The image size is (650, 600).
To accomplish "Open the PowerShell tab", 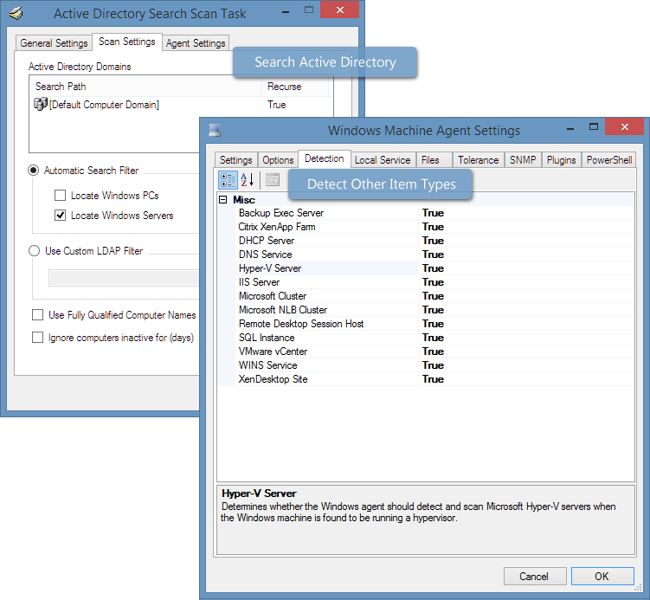I will tap(609, 160).
